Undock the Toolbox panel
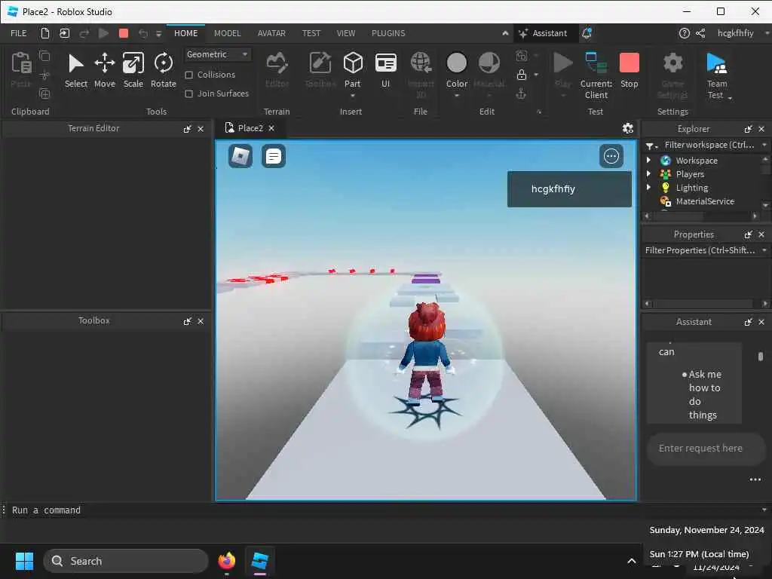 pos(187,321)
